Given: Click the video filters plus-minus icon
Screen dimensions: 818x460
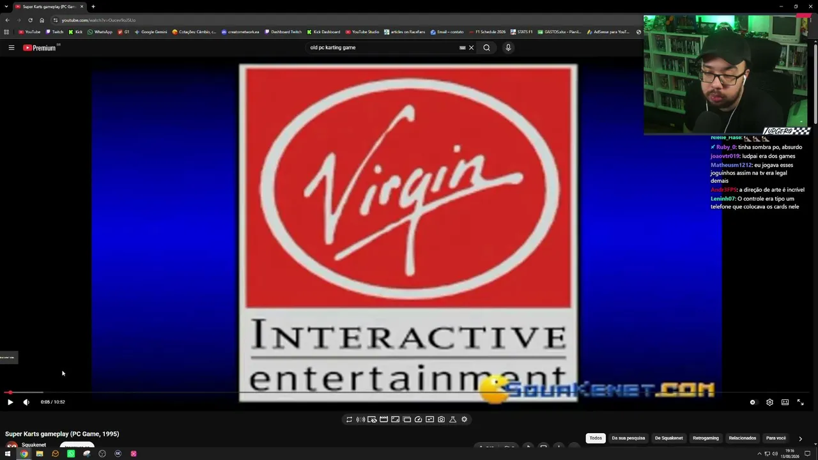Looking at the screenshot, I should pyautogui.click(x=429, y=419).
